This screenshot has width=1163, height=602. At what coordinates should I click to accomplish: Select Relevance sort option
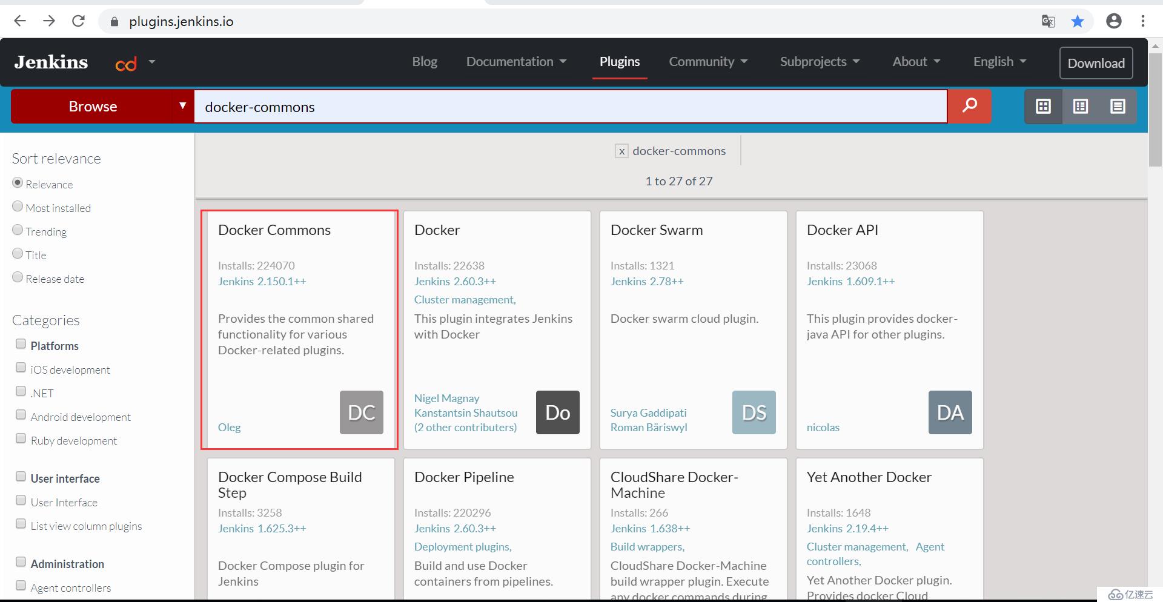pos(18,183)
